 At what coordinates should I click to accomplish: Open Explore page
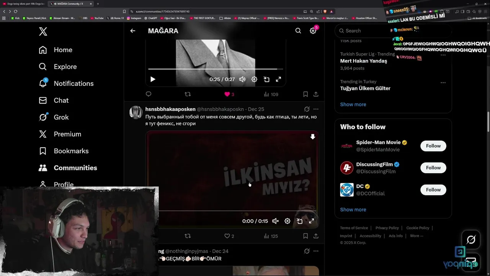tap(58, 67)
